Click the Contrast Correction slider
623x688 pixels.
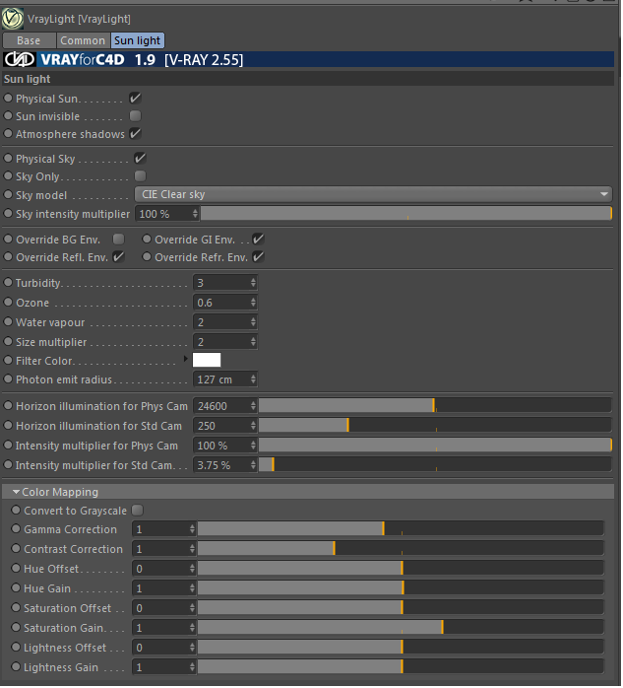(401, 549)
